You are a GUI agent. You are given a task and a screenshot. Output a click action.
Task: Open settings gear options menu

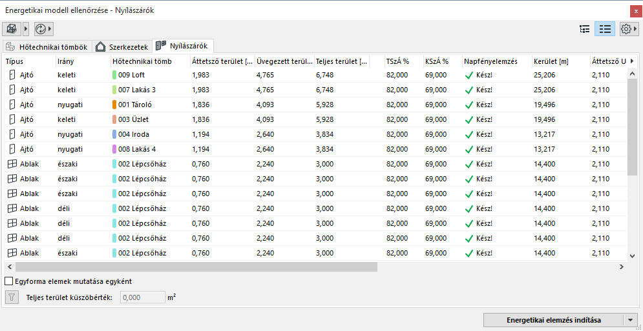click(626, 29)
